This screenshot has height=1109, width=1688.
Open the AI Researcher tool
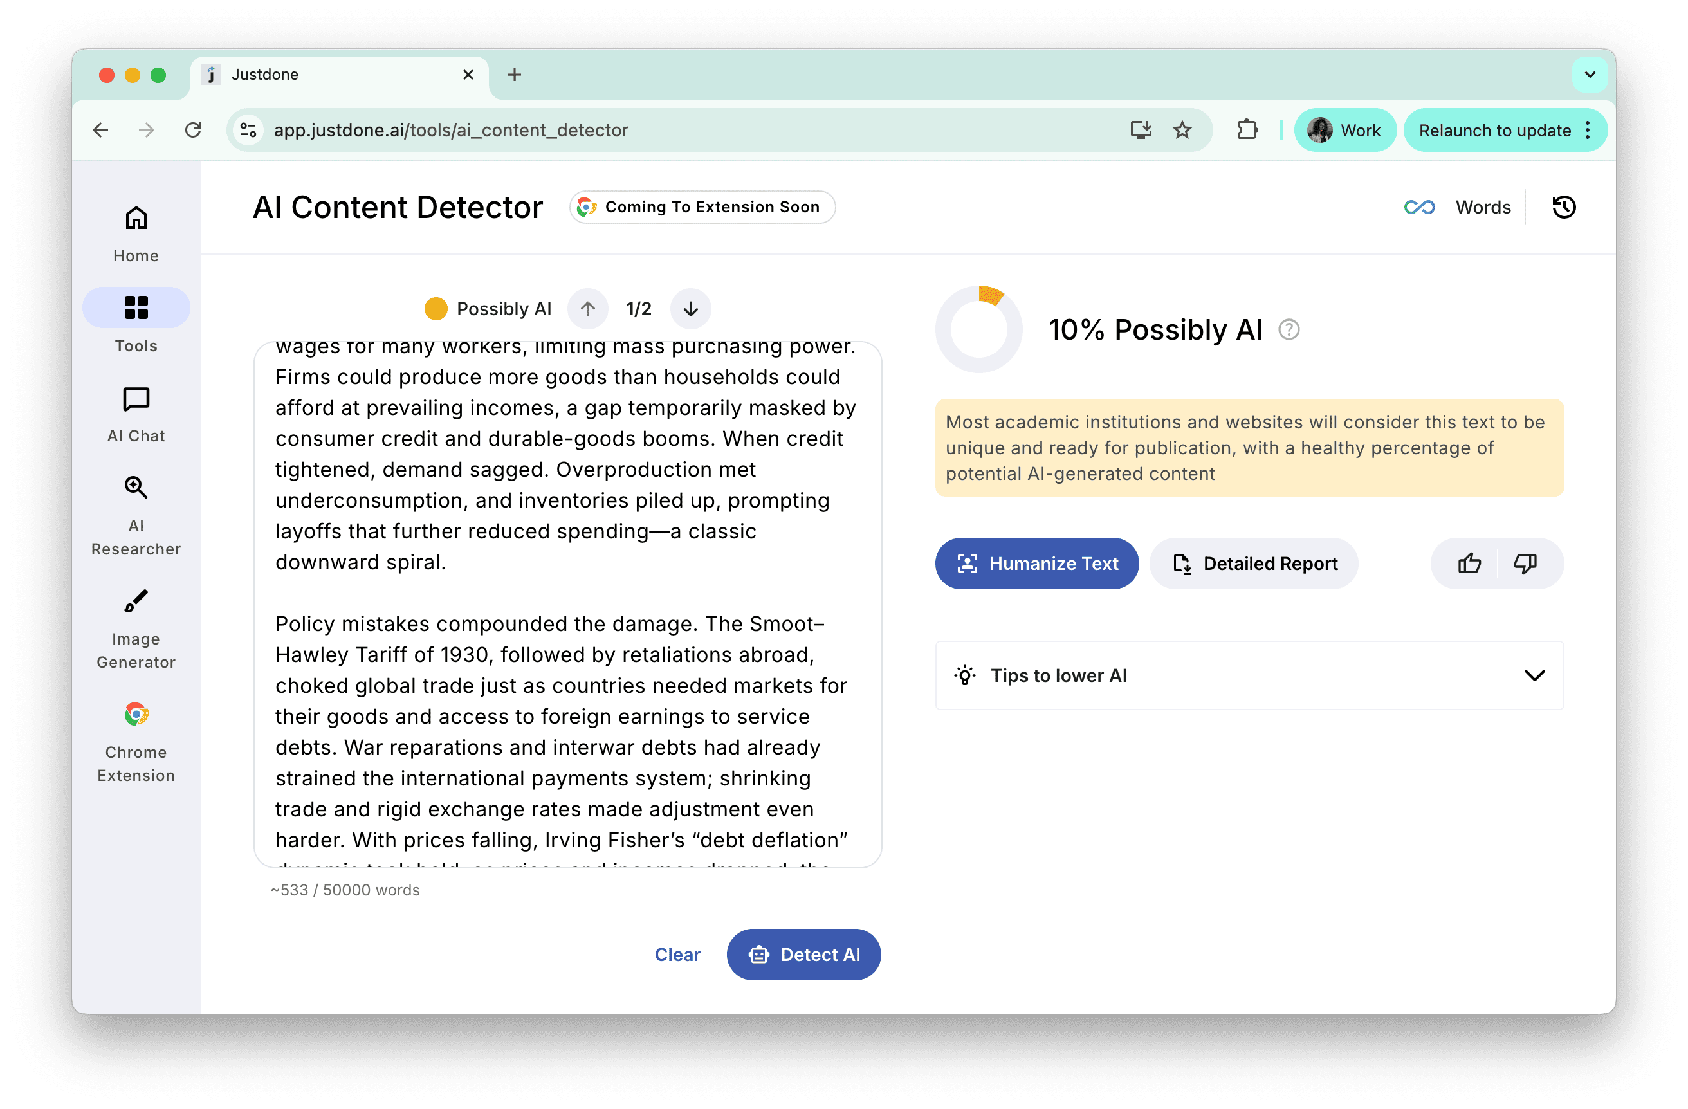[x=136, y=515]
